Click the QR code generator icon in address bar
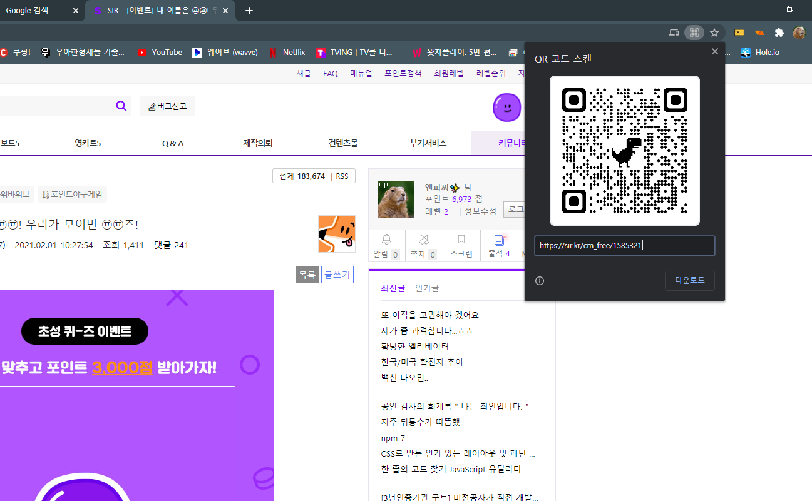Viewport: 812px width, 501px height. coord(694,33)
